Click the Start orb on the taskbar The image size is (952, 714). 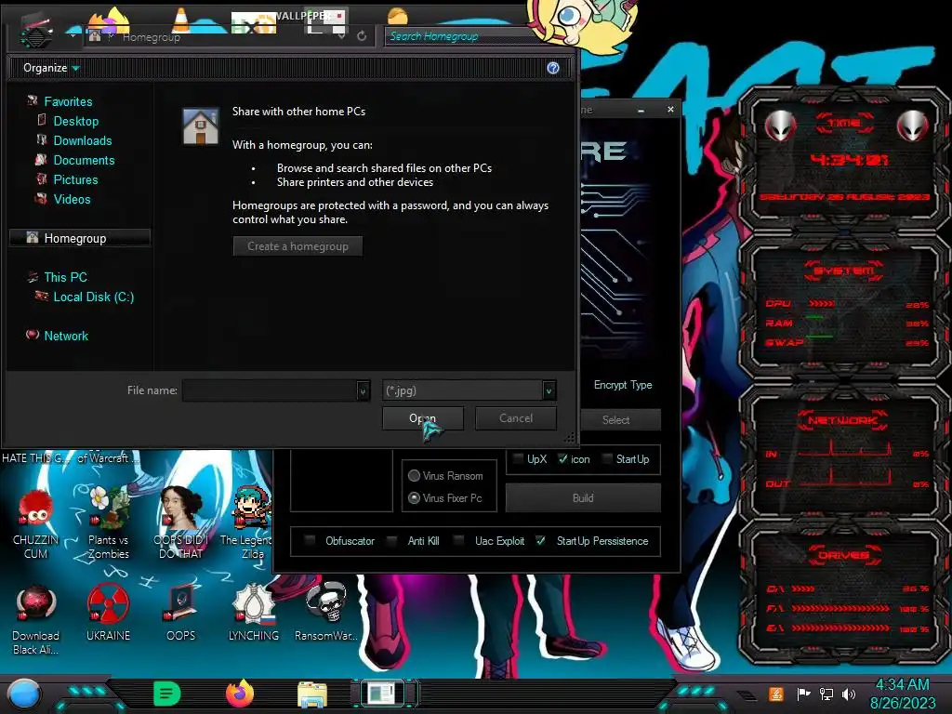(x=24, y=694)
